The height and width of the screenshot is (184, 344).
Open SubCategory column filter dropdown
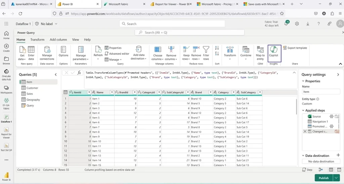pos(260,92)
